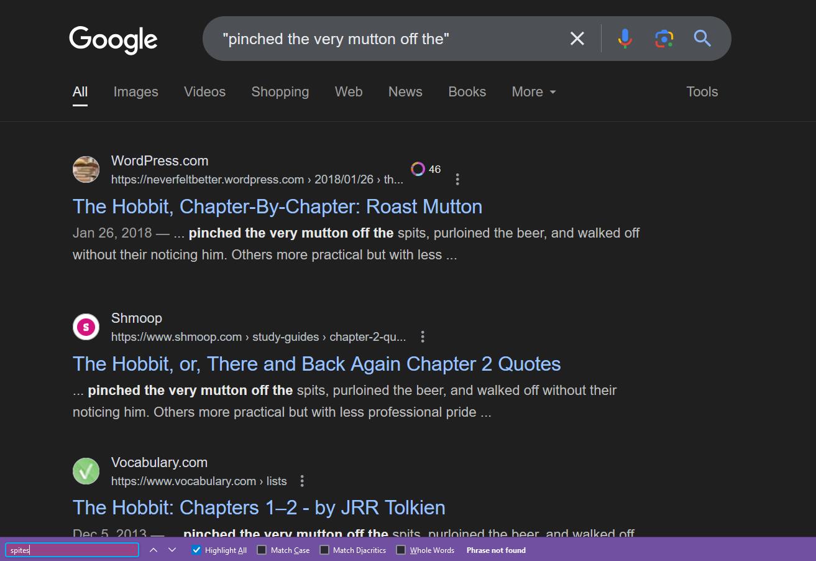Open 'The Hobbit: Chapters 1–2' Tolkien link
This screenshot has width=816, height=561.
point(259,508)
